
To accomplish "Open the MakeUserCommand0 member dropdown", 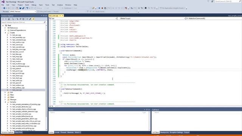I will tap(214, 19).
